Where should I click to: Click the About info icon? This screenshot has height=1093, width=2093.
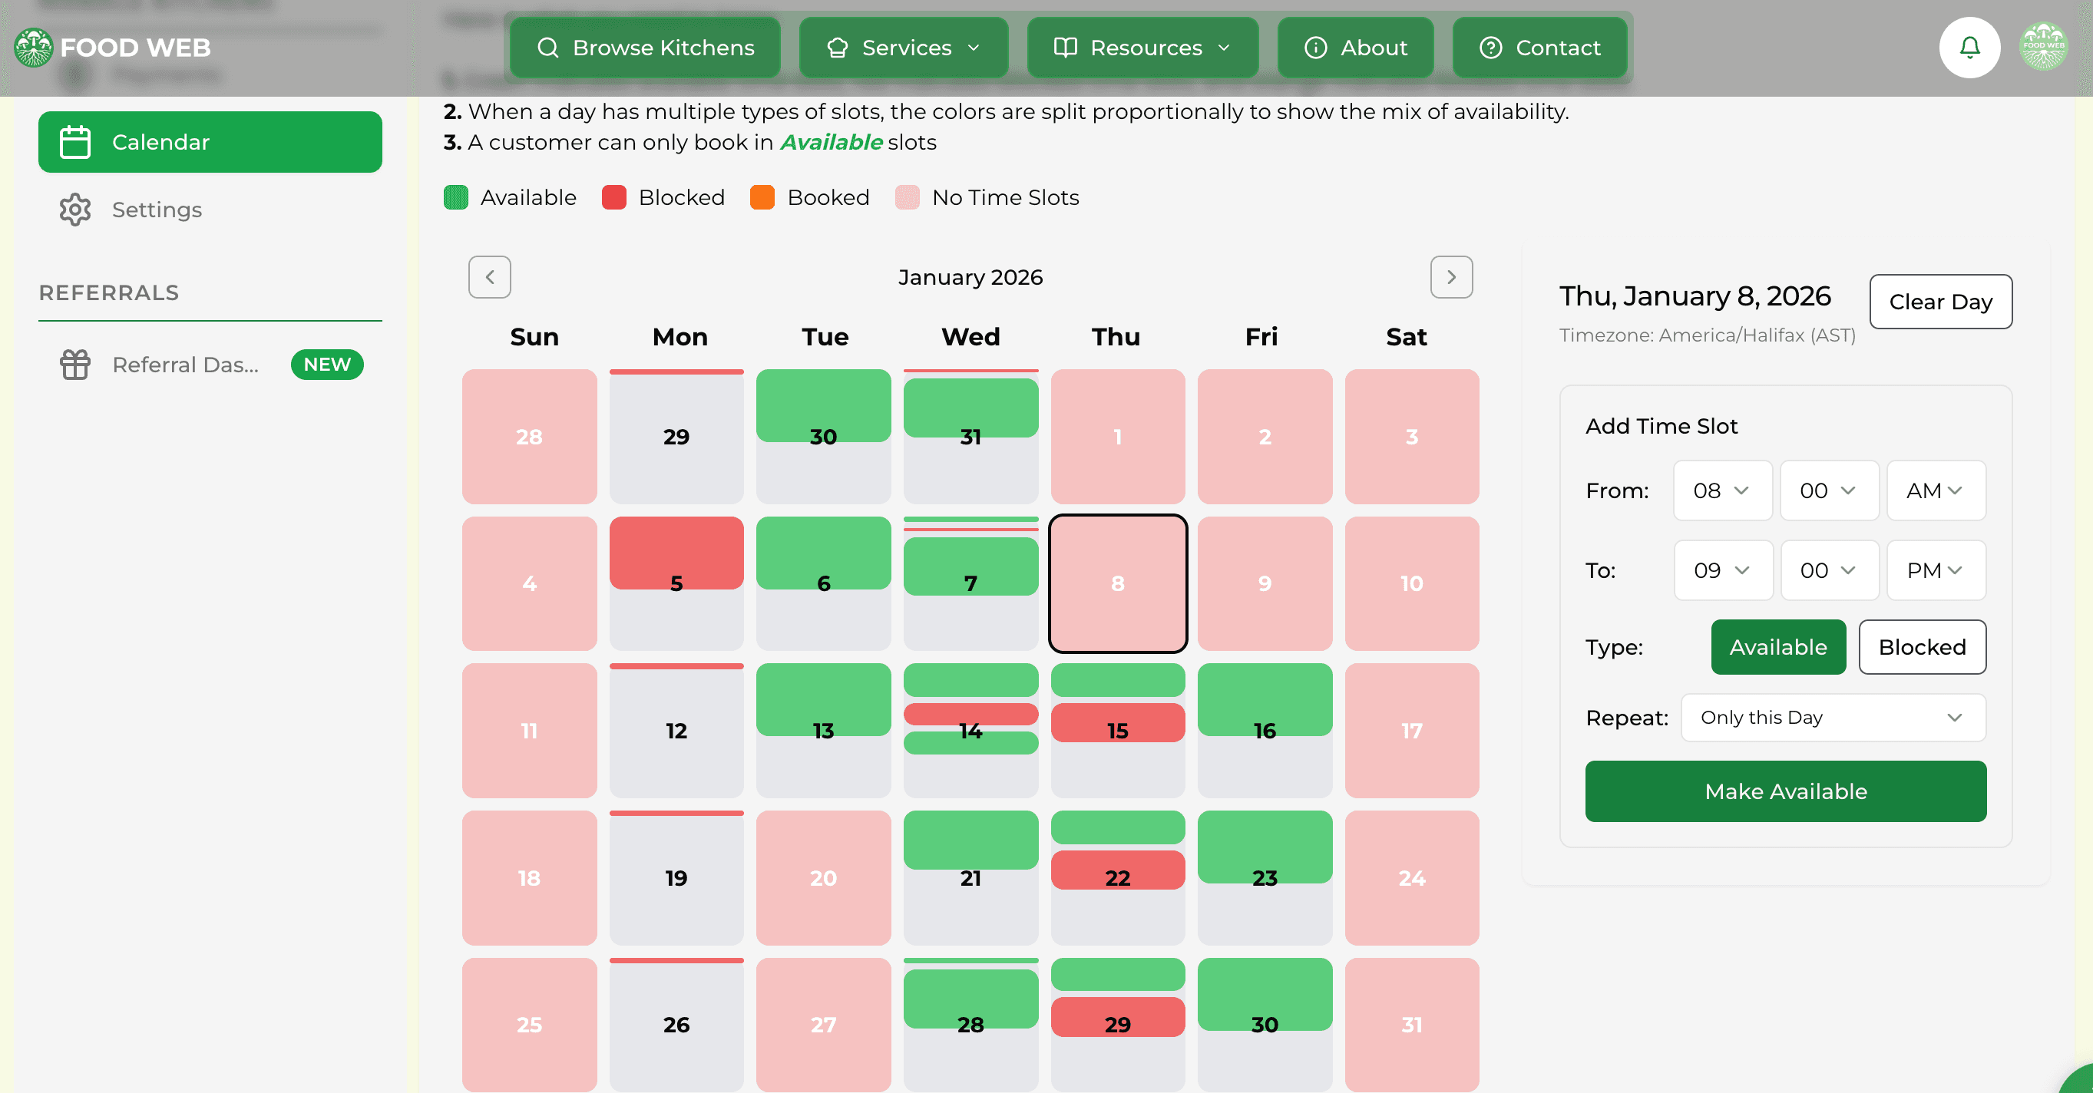1315,48
